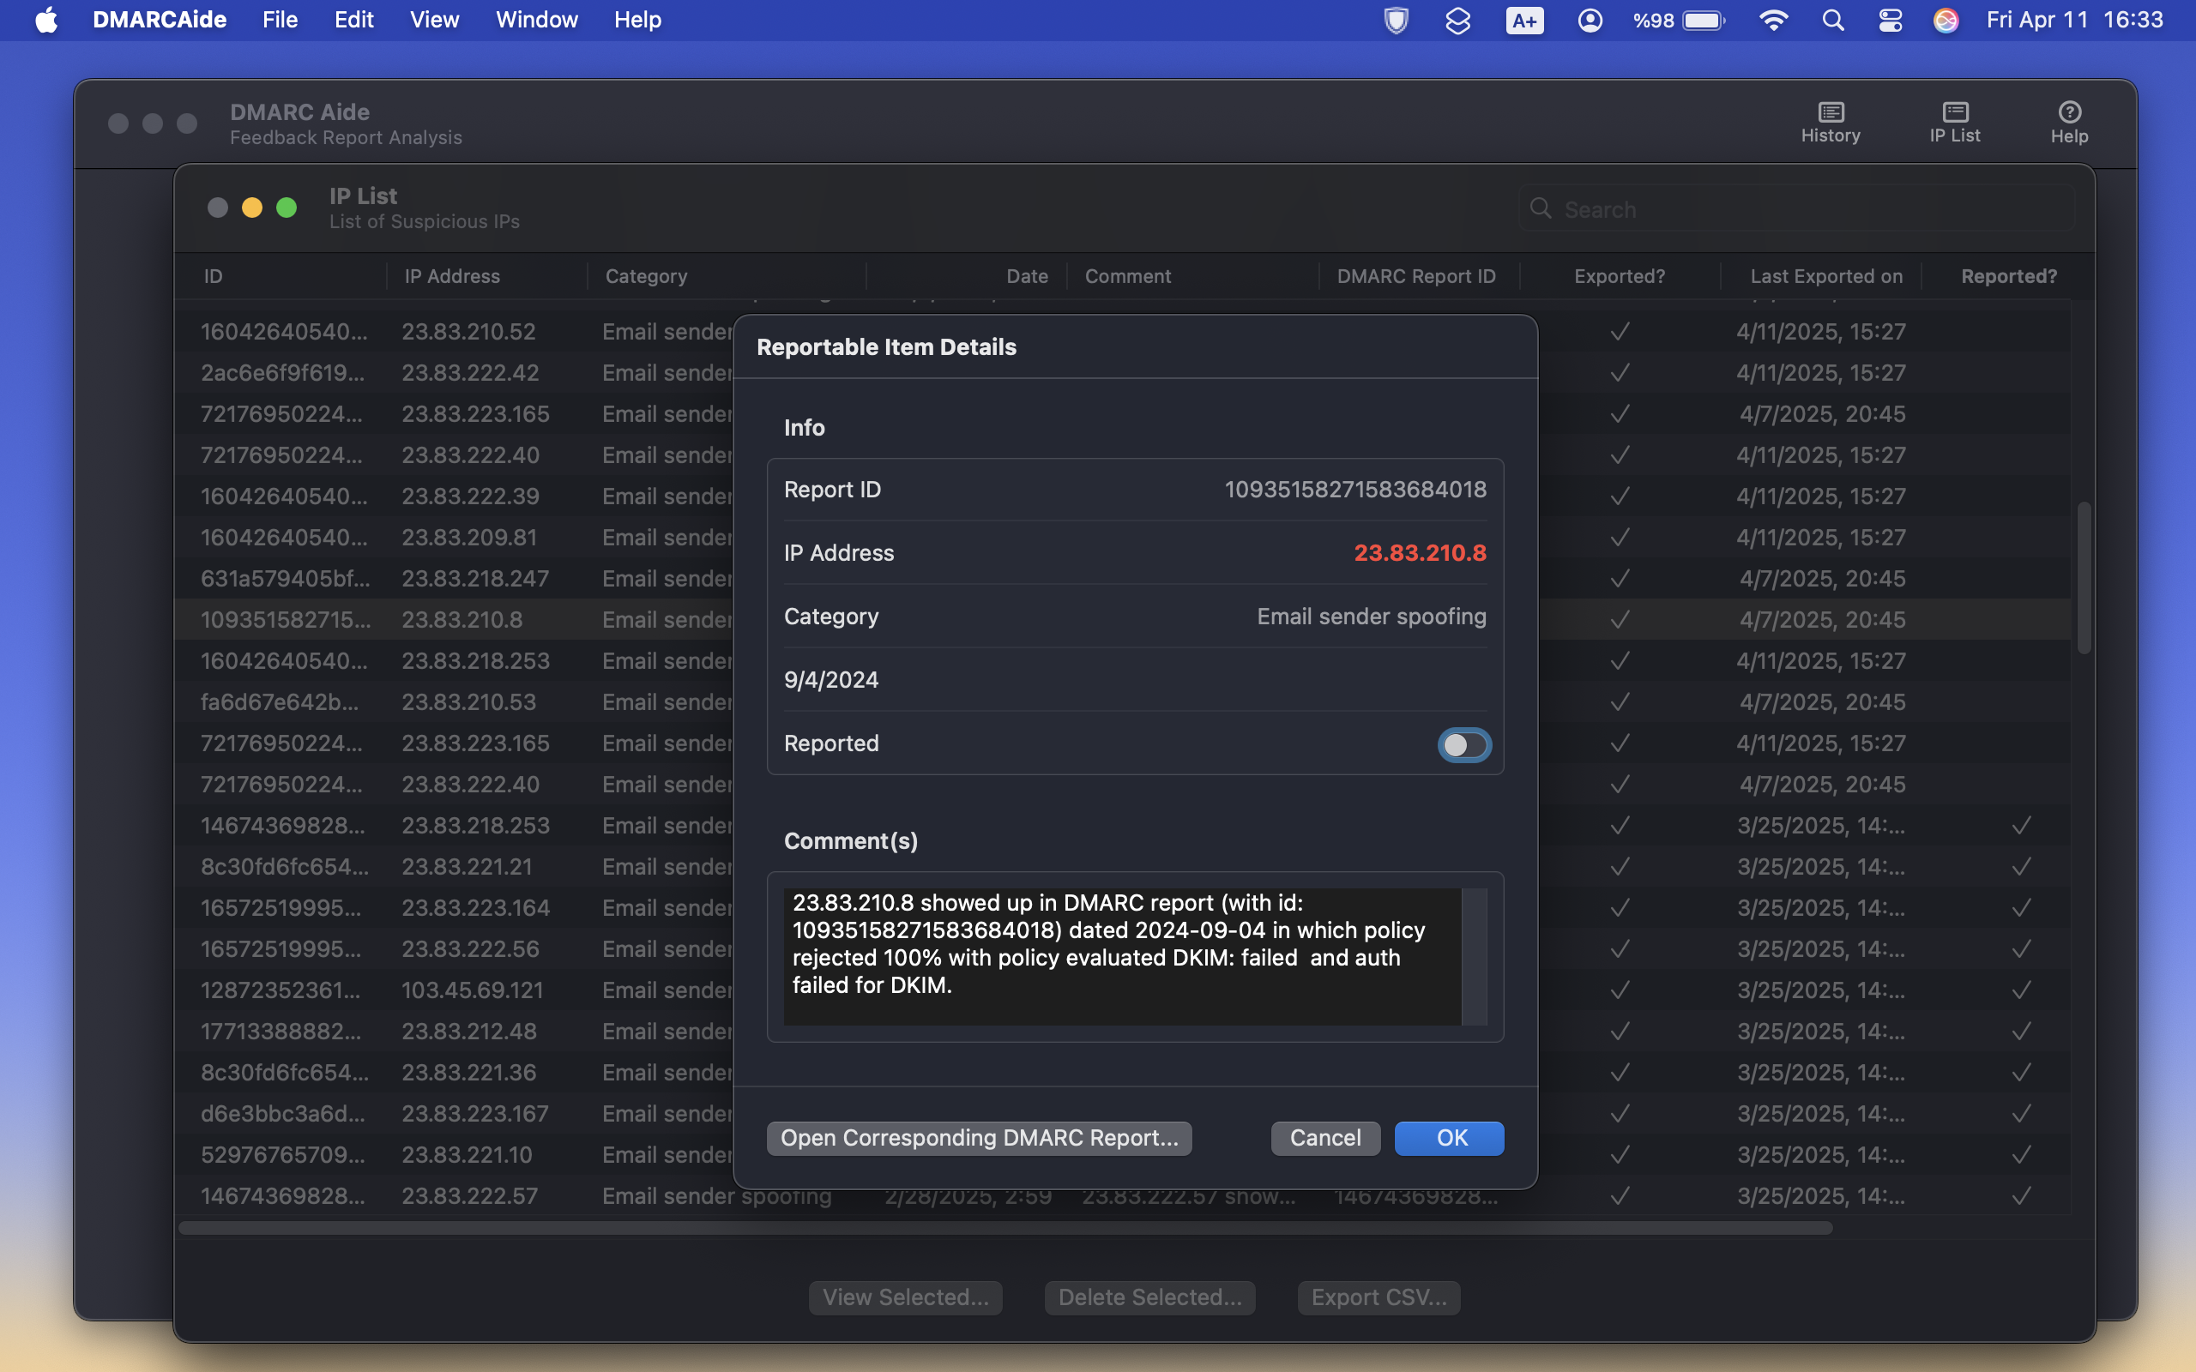Click the Export CSV button
The width and height of the screenshot is (2196, 1372).
coord(1379,1297)
